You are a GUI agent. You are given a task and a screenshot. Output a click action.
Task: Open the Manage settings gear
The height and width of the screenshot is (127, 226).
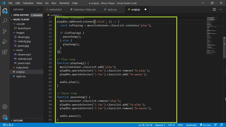click(5, 117)
